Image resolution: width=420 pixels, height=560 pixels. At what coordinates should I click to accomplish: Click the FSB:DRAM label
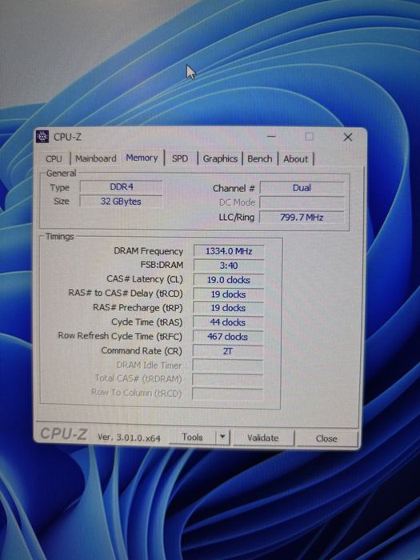pyautogui.click(x=162, y=265)
